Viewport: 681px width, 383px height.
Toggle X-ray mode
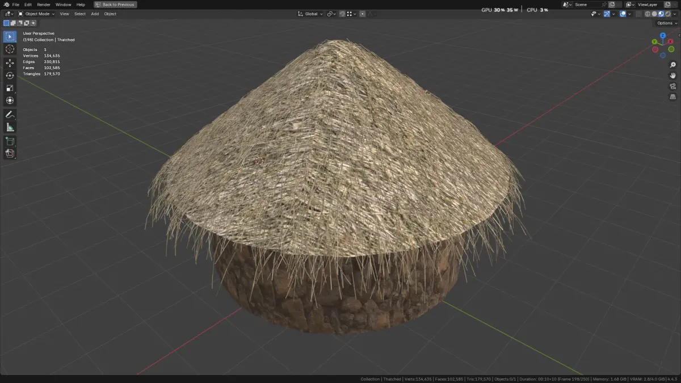coord(638,14)
